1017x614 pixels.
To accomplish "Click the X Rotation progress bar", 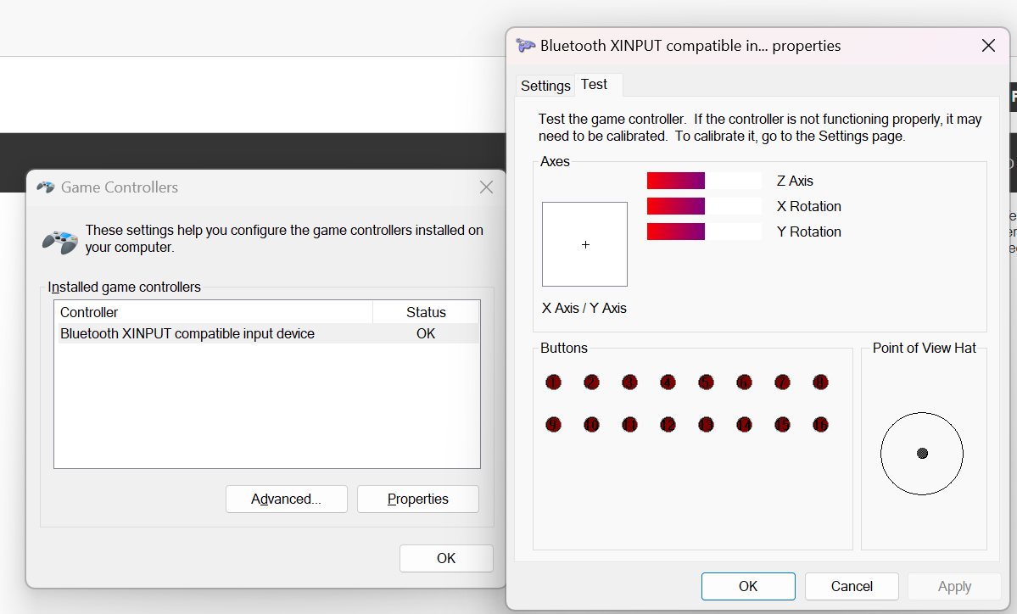I will 704,206.
